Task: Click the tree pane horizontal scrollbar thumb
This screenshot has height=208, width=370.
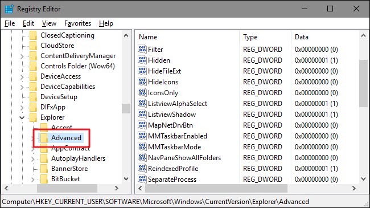Action: coord(67,188)
